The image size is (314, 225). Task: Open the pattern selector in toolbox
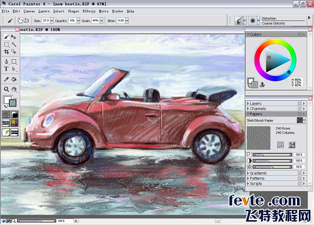coord(6,123)
